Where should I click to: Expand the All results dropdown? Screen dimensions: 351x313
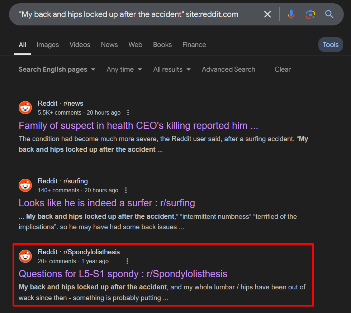pyautogui.click(x=171, y=69)
